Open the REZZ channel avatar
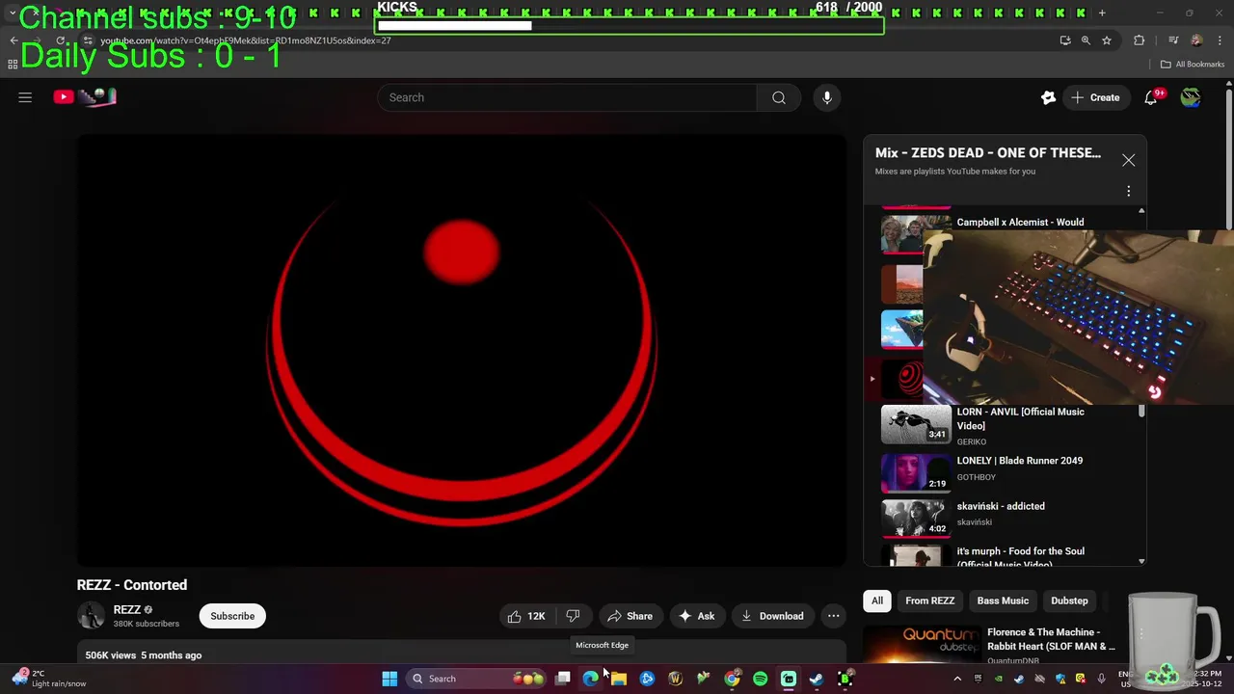Viewport: 1234px width, 694px height. (91, 616)
